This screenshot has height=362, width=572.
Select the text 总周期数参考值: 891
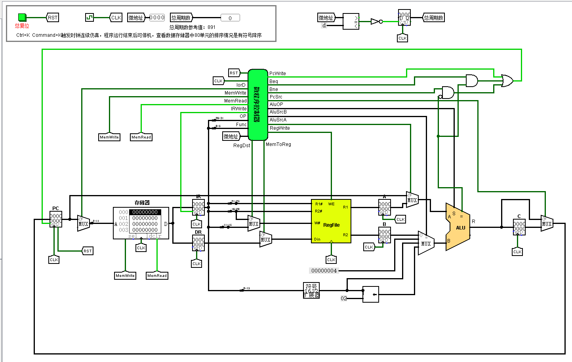tap(193, 27)
